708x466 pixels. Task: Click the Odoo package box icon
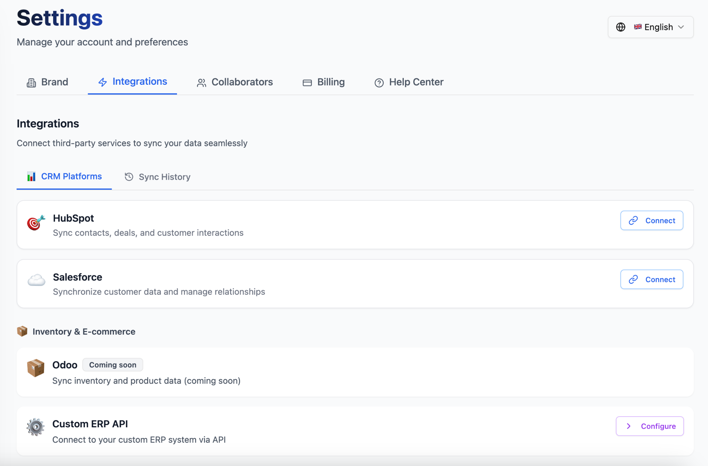(x=35, y=368)
